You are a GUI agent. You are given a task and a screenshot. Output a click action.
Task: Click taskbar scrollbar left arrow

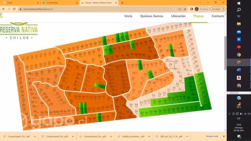click(x=228, y=93)
